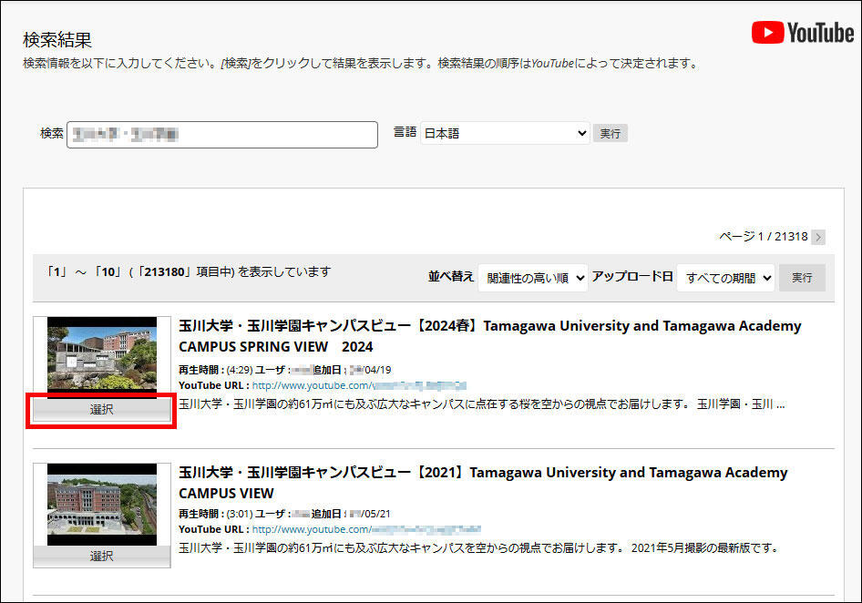
Task: Click the 検索結果 page heading
Action: click(57, 40)
